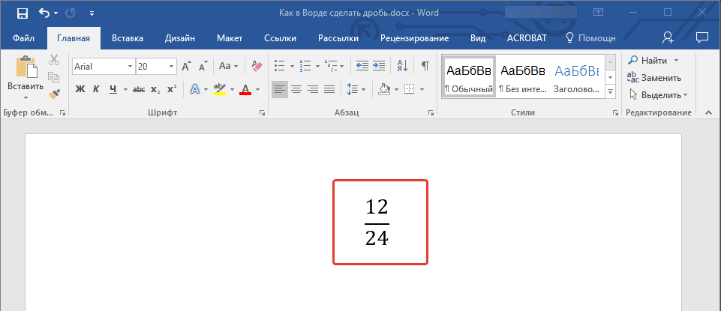Open the Arial font name dropdown
This screenshot has width=721, height=311.
[x=130, y=67]
